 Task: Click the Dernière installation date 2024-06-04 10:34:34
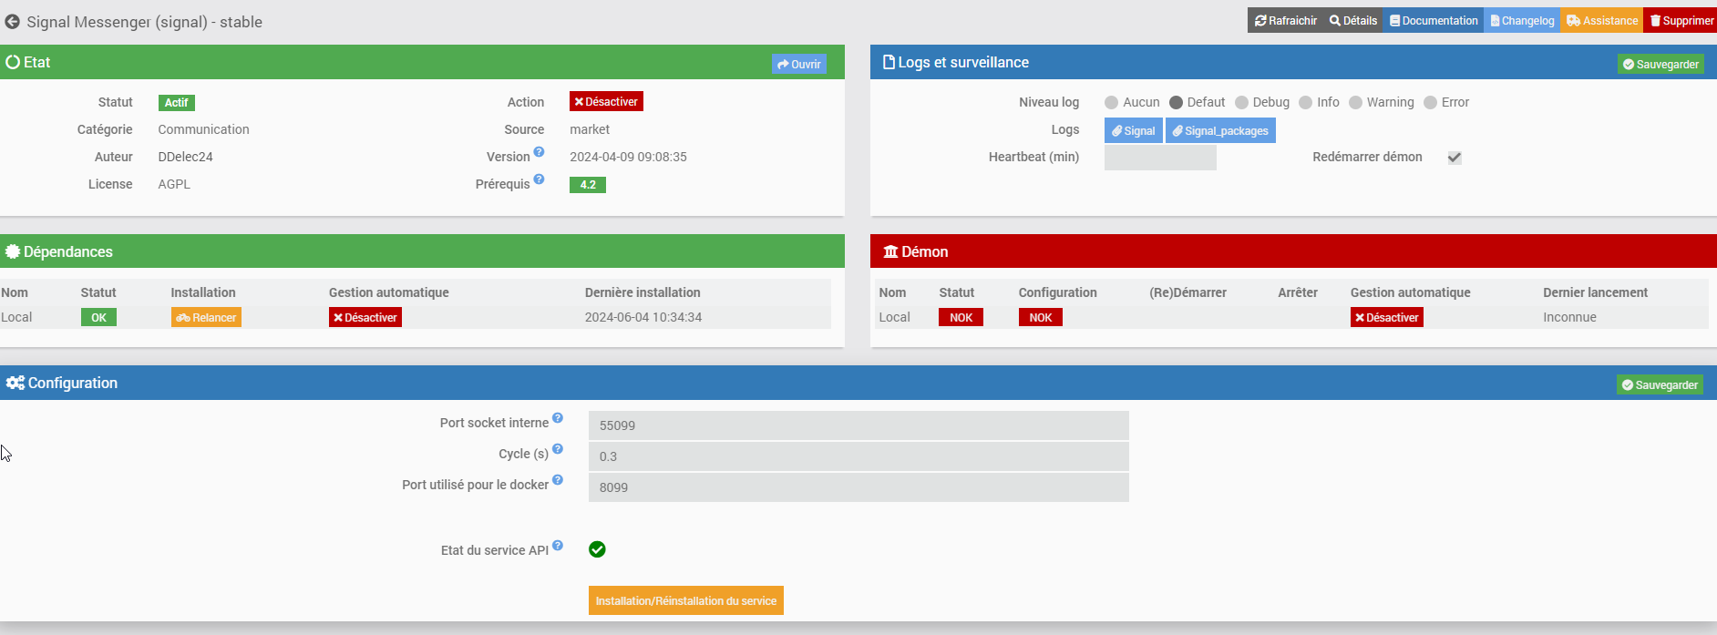(x=643, y=317)
